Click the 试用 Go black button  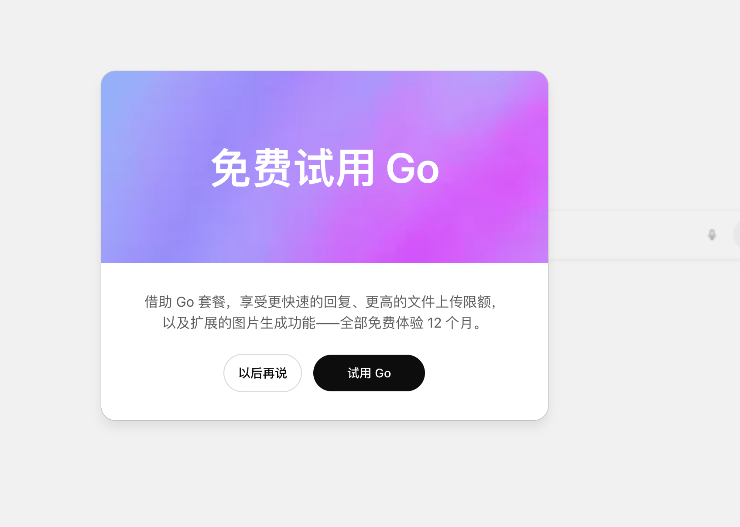(369, 373)
